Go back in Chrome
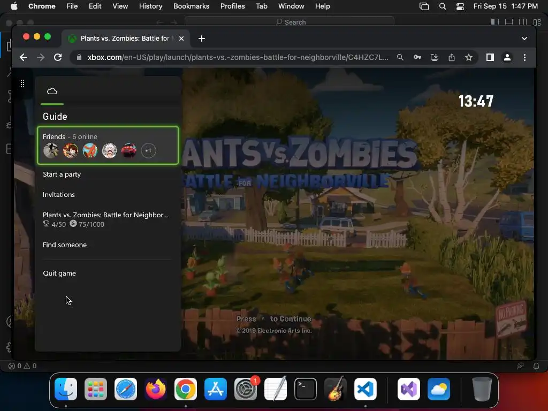Viewport: 548px width, 411px height. [x=24, y=57]
